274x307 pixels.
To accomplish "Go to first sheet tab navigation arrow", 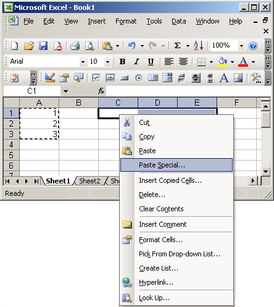I will [7, 181].
